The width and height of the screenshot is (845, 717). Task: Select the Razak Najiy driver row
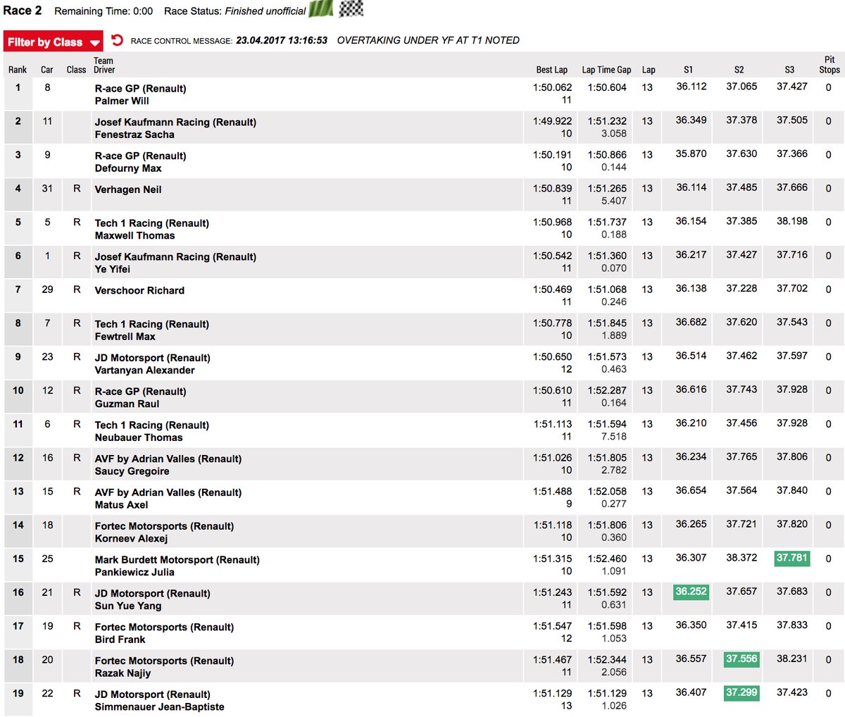(423, 666)
